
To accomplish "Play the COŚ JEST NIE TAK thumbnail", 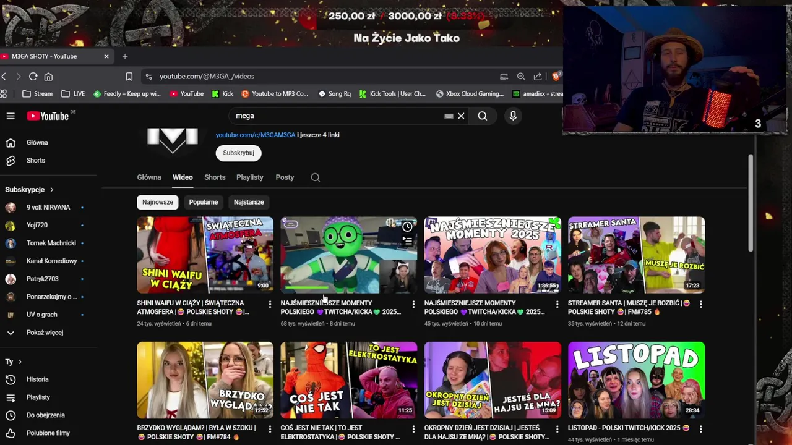I will coord(349,380).
